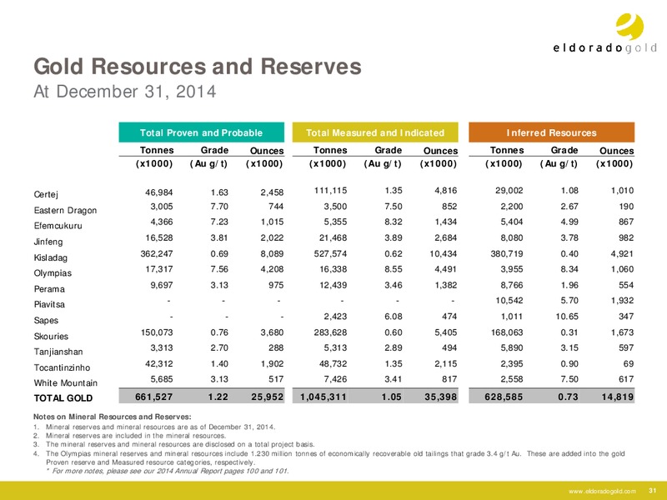This screenshot has width=667, height=500.
Task: Click the Olympias row label
Action: (53, 273)
